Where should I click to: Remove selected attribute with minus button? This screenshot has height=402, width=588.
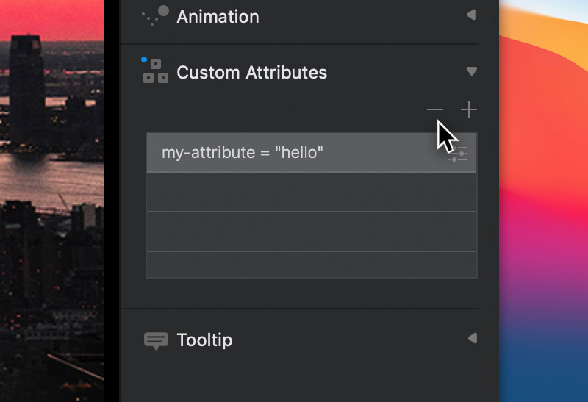click(x=435, y=110)
